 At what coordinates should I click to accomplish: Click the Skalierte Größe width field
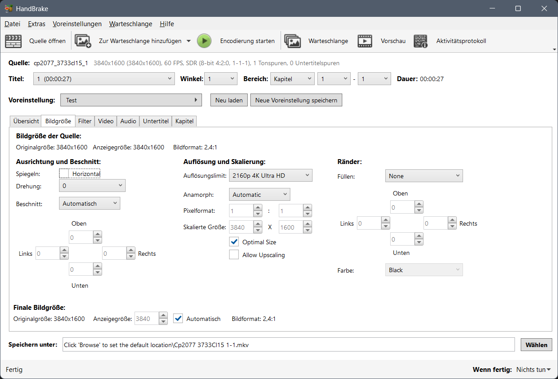click(x=241, y=227)
